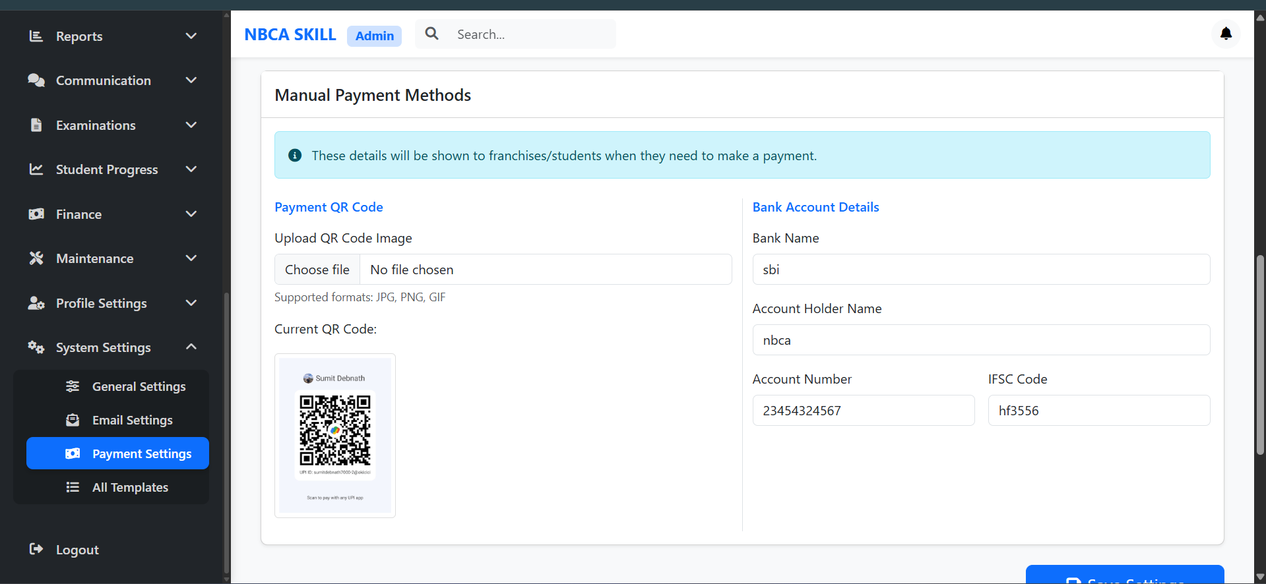1266x584 pixels.
Task: Expand the Maintenance menu chevron
Action: click(191, 258)
